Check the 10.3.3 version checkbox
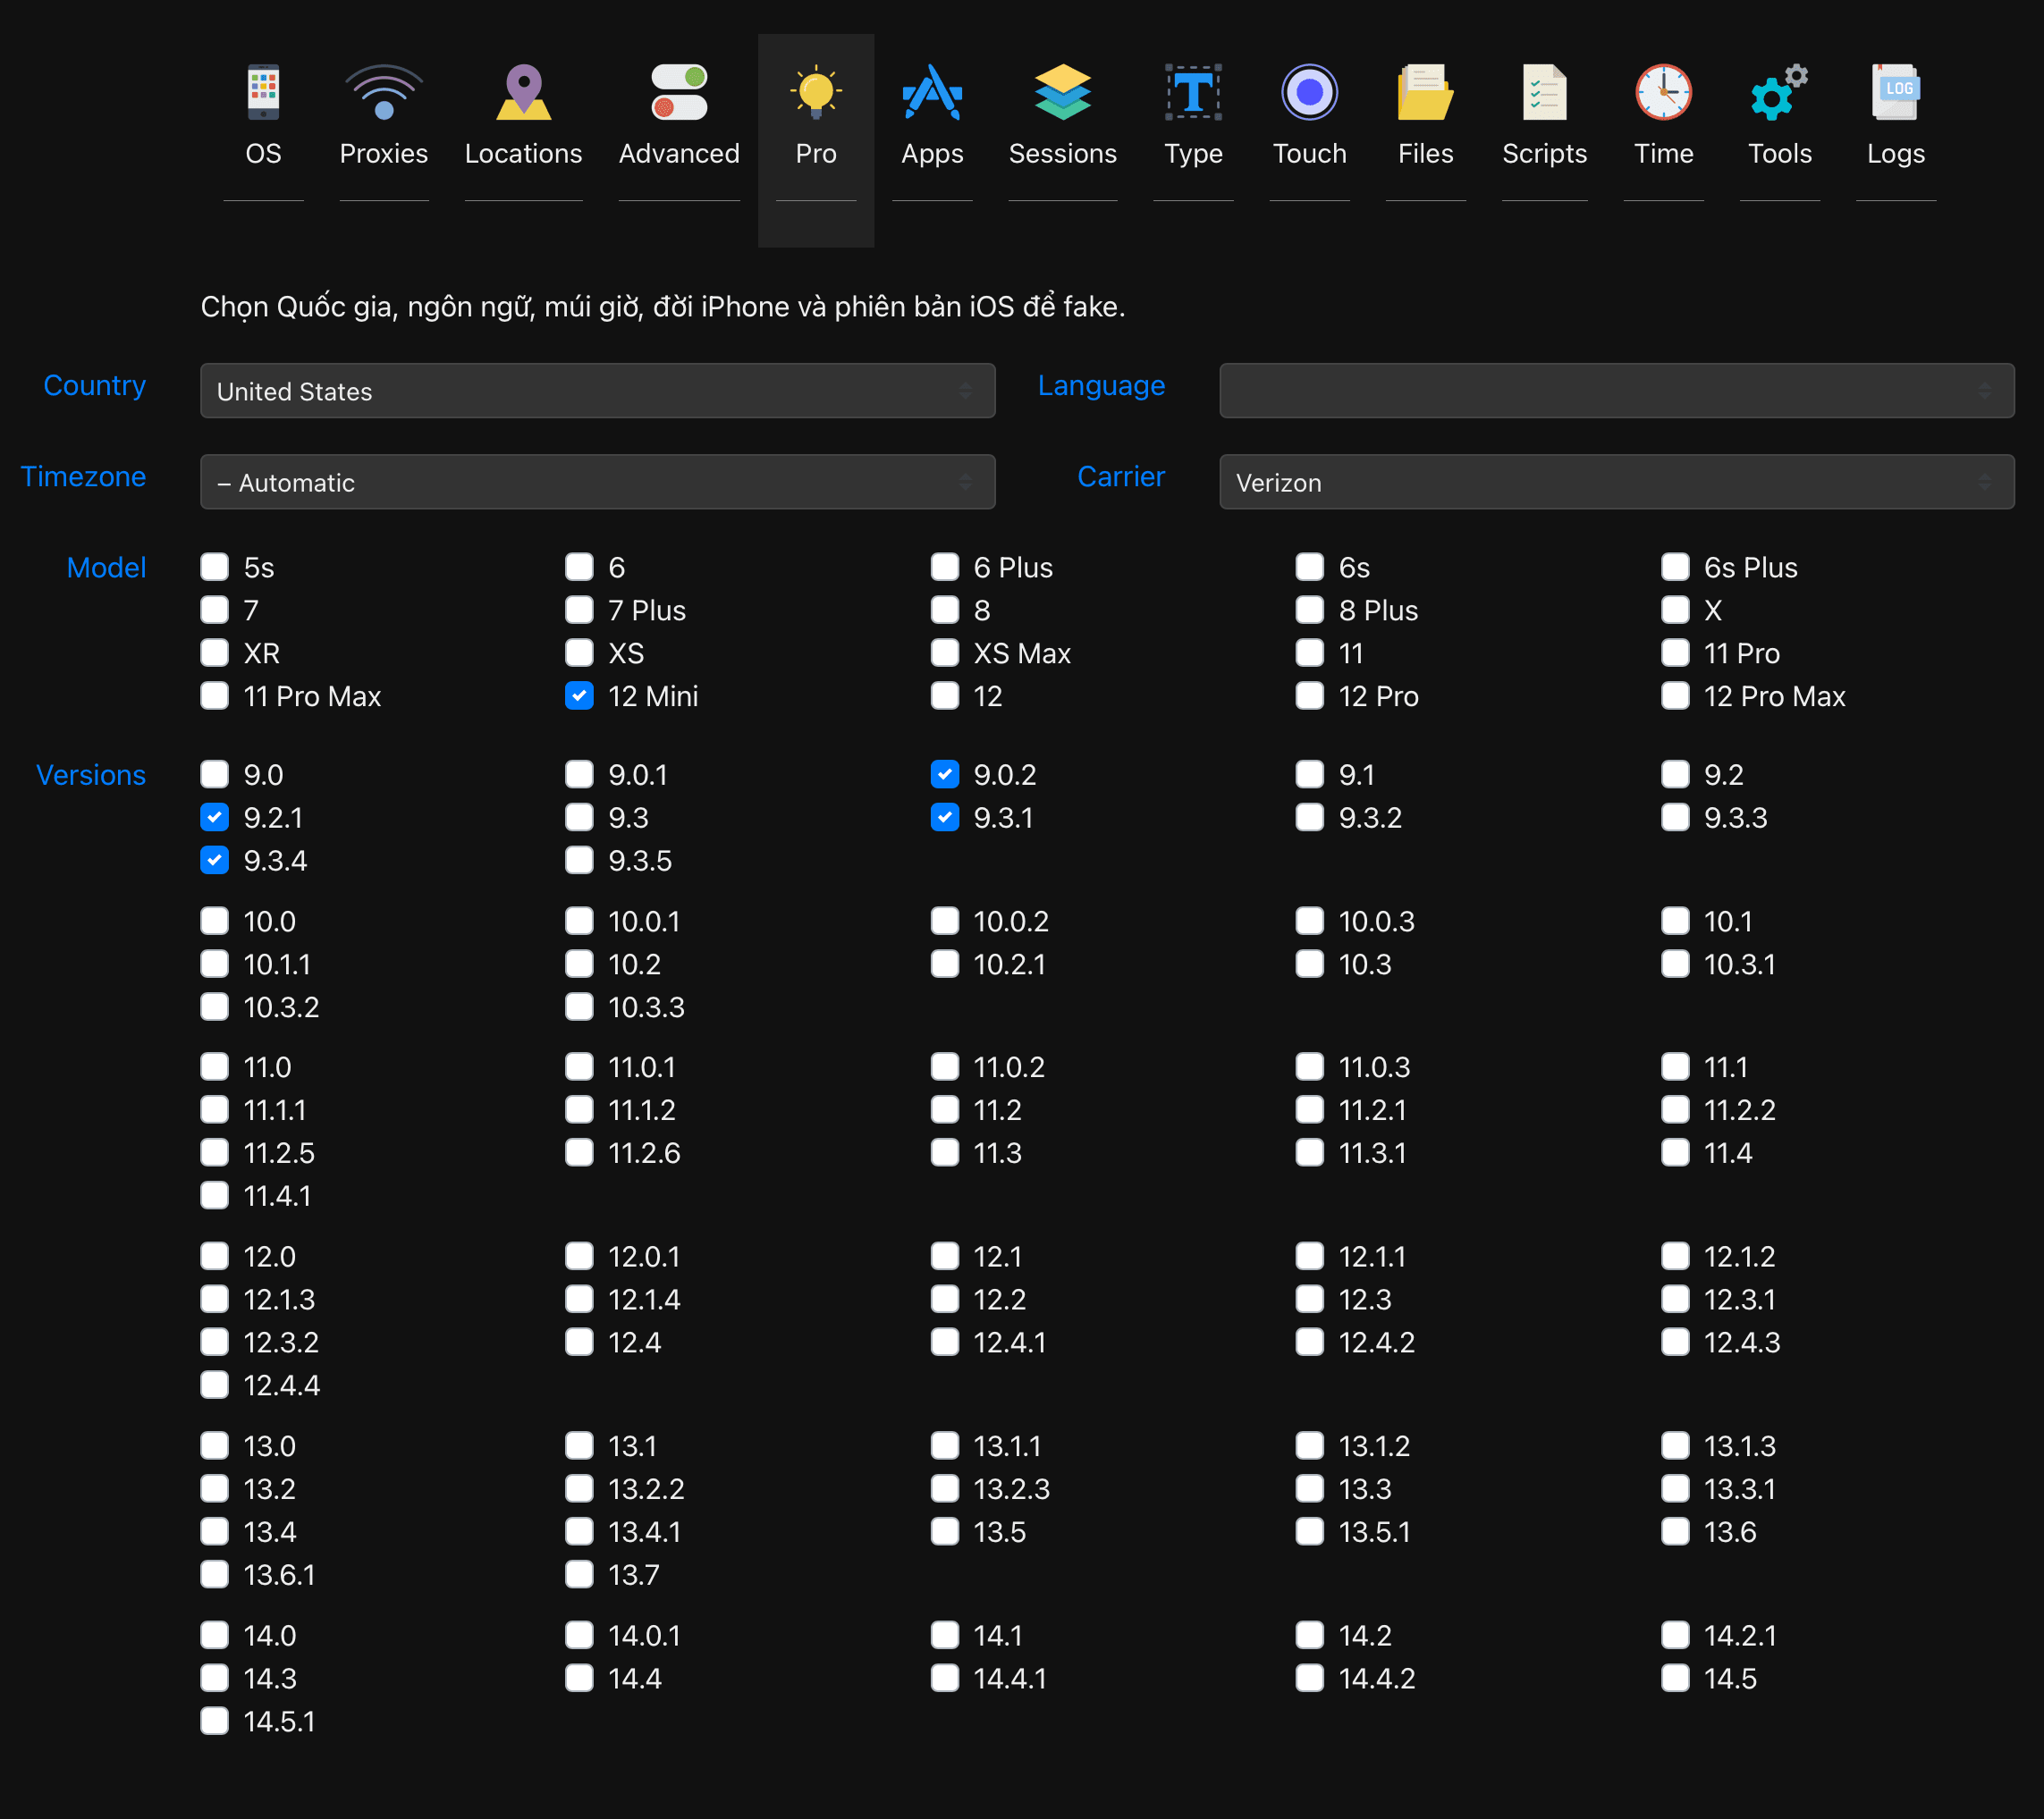The height and width of the screenshot is (1819, 2044). pyautogui.click(x=579, y=1006)
